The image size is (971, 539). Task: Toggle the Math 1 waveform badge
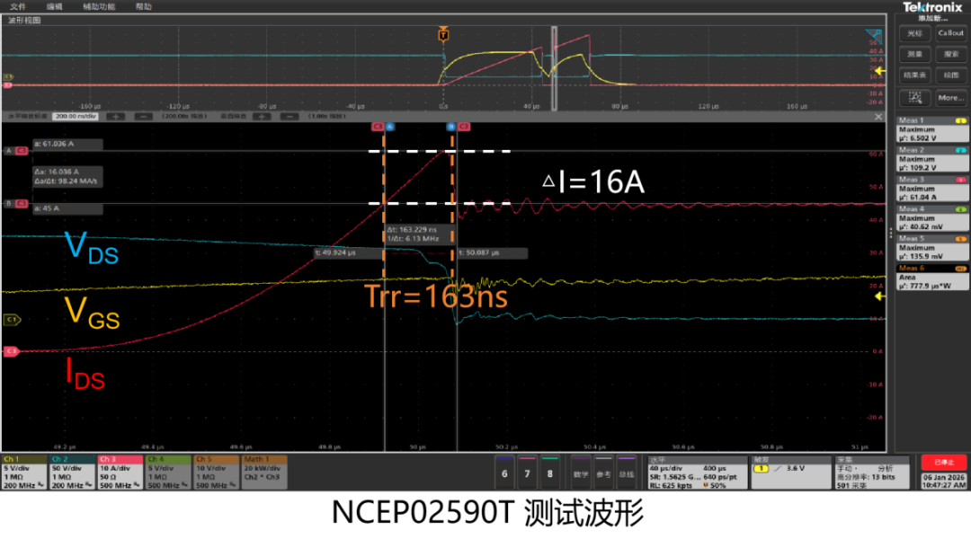[264, 473]
